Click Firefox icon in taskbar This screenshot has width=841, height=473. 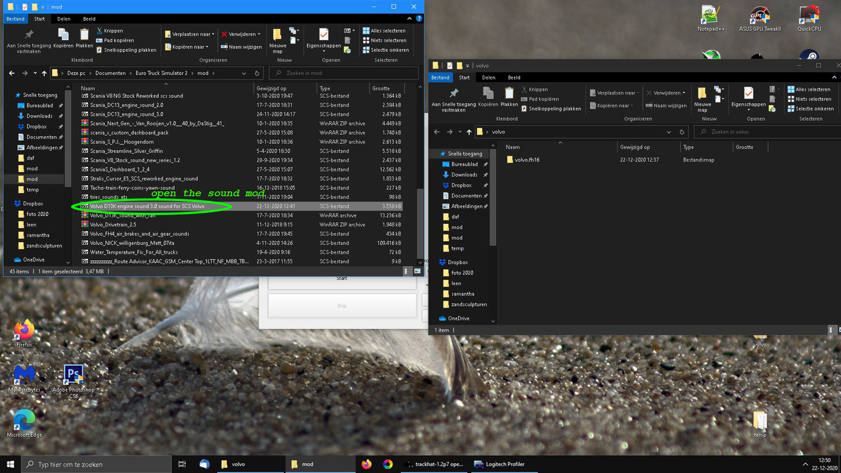[x=366, y=464]
